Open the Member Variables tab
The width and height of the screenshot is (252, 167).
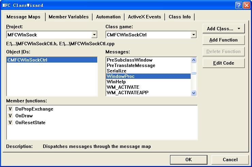pos(69,17)
